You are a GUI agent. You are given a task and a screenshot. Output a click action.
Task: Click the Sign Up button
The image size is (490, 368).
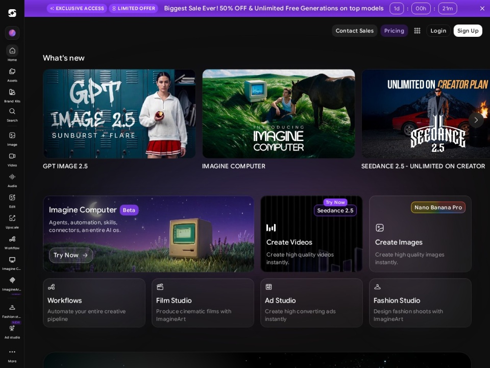(x=468, y=31)
